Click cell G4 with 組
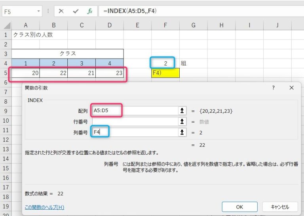The image size is (304, 216). (193, 63)
